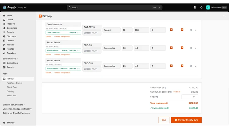Open notifications bell icon
Image resolution: width=229 pixels, height=129 pixels.
coord(201,7)
